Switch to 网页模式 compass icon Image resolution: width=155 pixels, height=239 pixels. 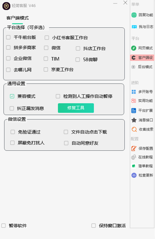pos(134,48)
